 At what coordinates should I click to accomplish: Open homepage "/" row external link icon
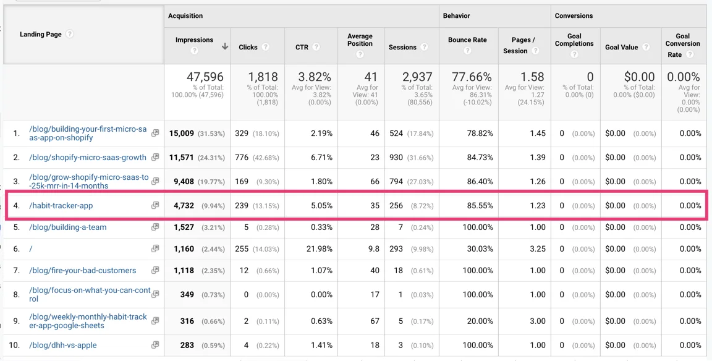tap(155, 248)
